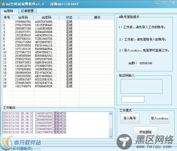Click the 状态 column header

click(x=69, y=18)
